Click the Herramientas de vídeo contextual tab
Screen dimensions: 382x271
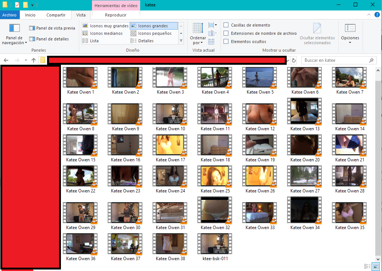[116, 5]
